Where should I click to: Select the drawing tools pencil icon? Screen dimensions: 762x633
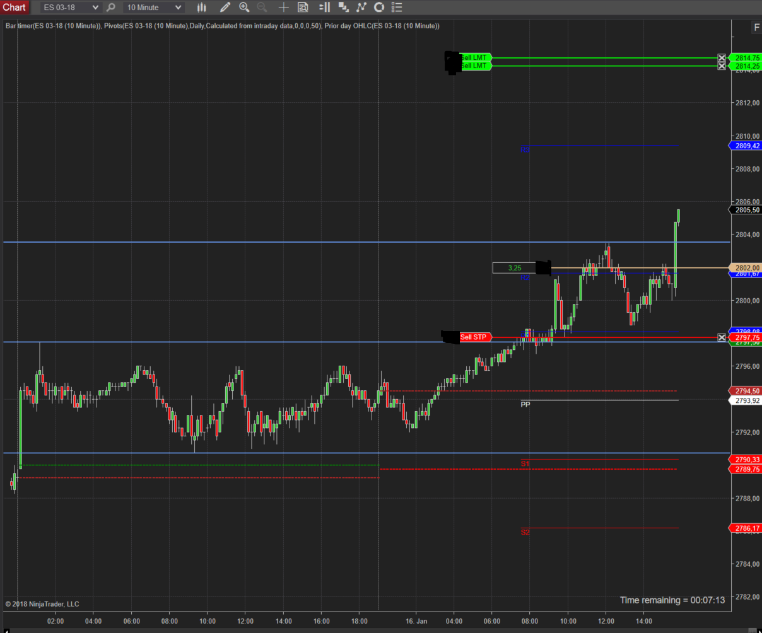pos(225,8)
